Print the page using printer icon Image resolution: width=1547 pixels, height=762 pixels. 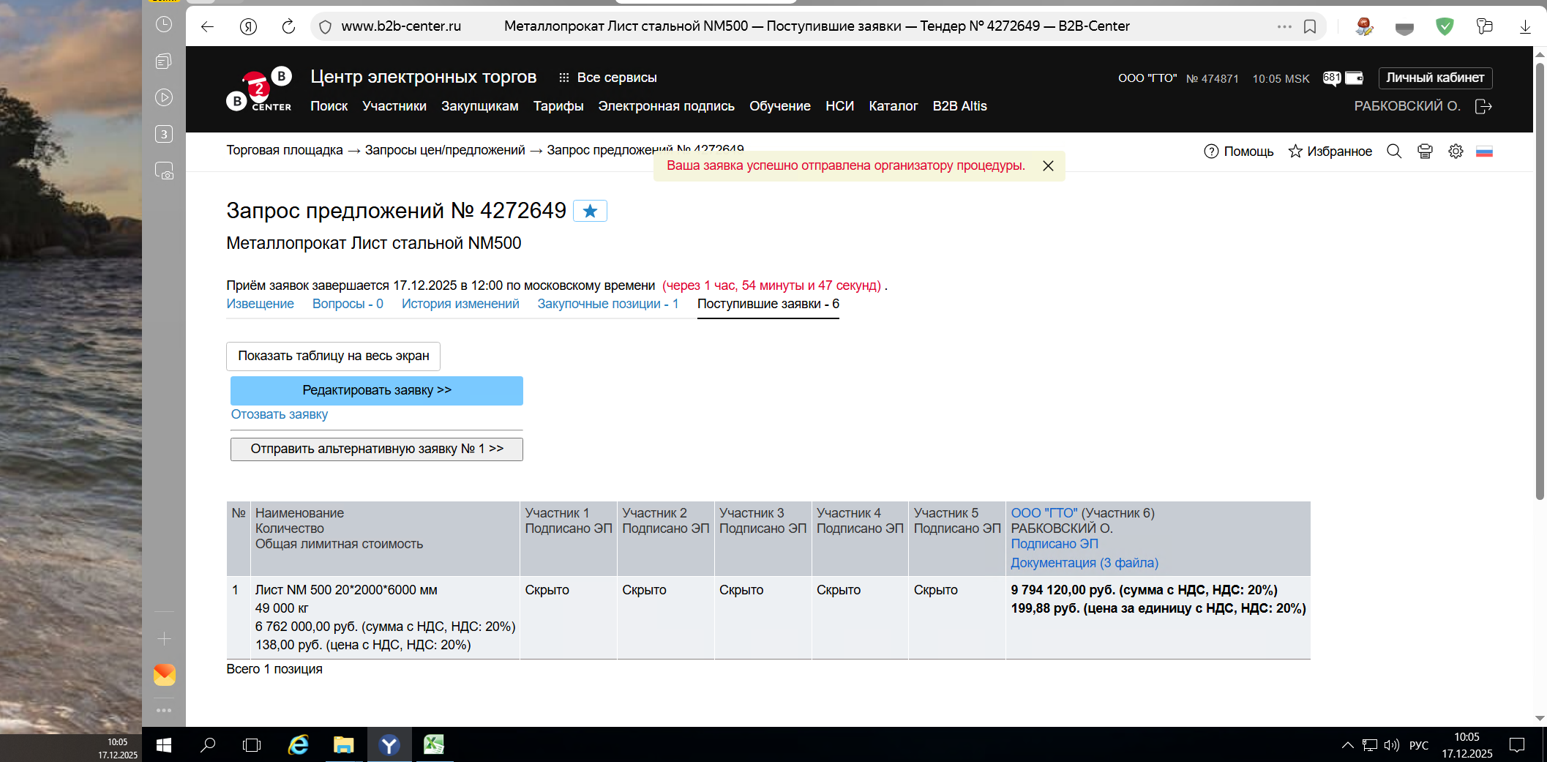[x=1425, y=152]
